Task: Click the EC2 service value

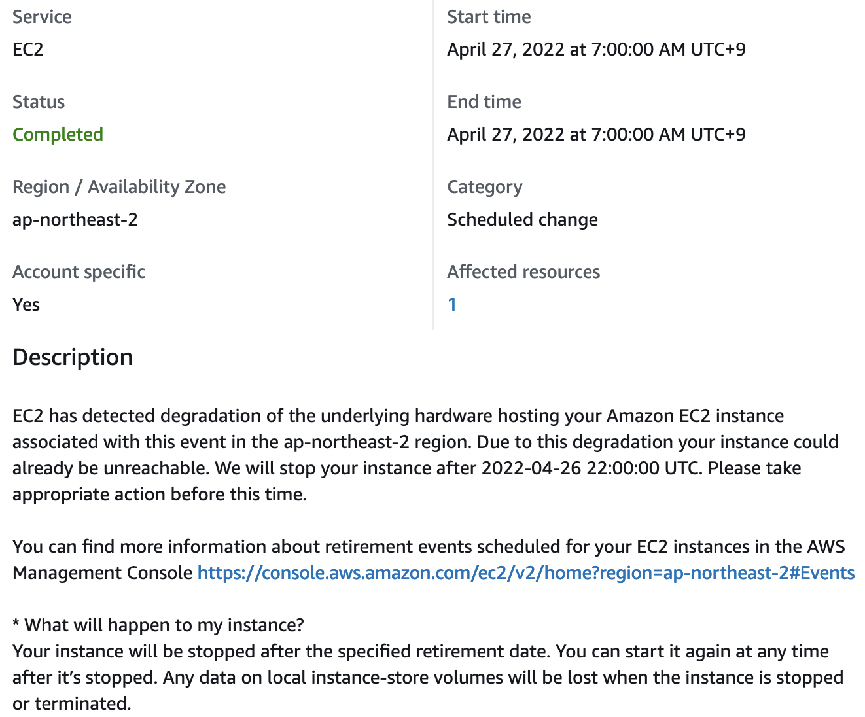Action: (x=28, y=50)
